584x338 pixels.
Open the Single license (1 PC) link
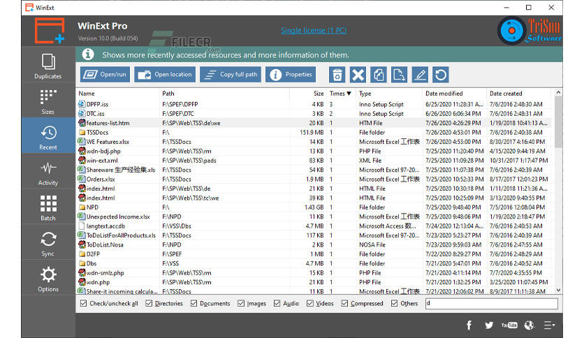click(x=314, y=31)
